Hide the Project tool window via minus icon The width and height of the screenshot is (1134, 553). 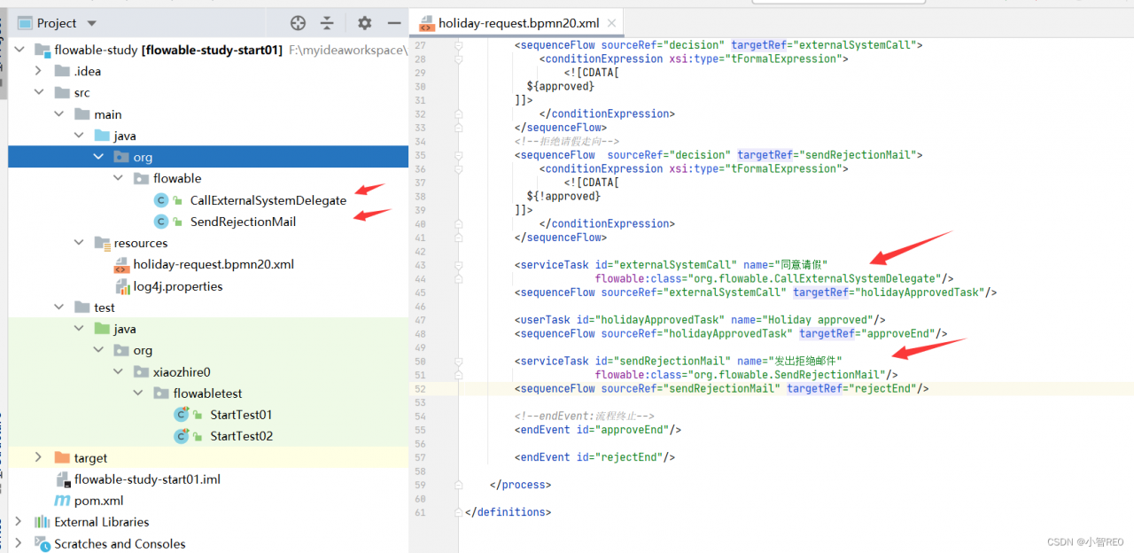pos(394,23)
